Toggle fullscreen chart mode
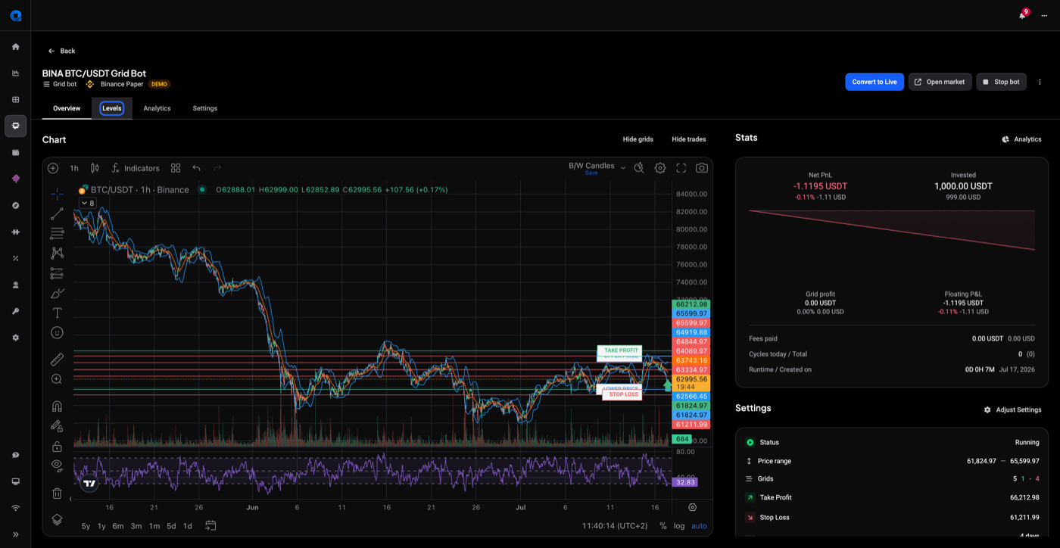This screenshot has width=1060, height=548. point(681,168)
